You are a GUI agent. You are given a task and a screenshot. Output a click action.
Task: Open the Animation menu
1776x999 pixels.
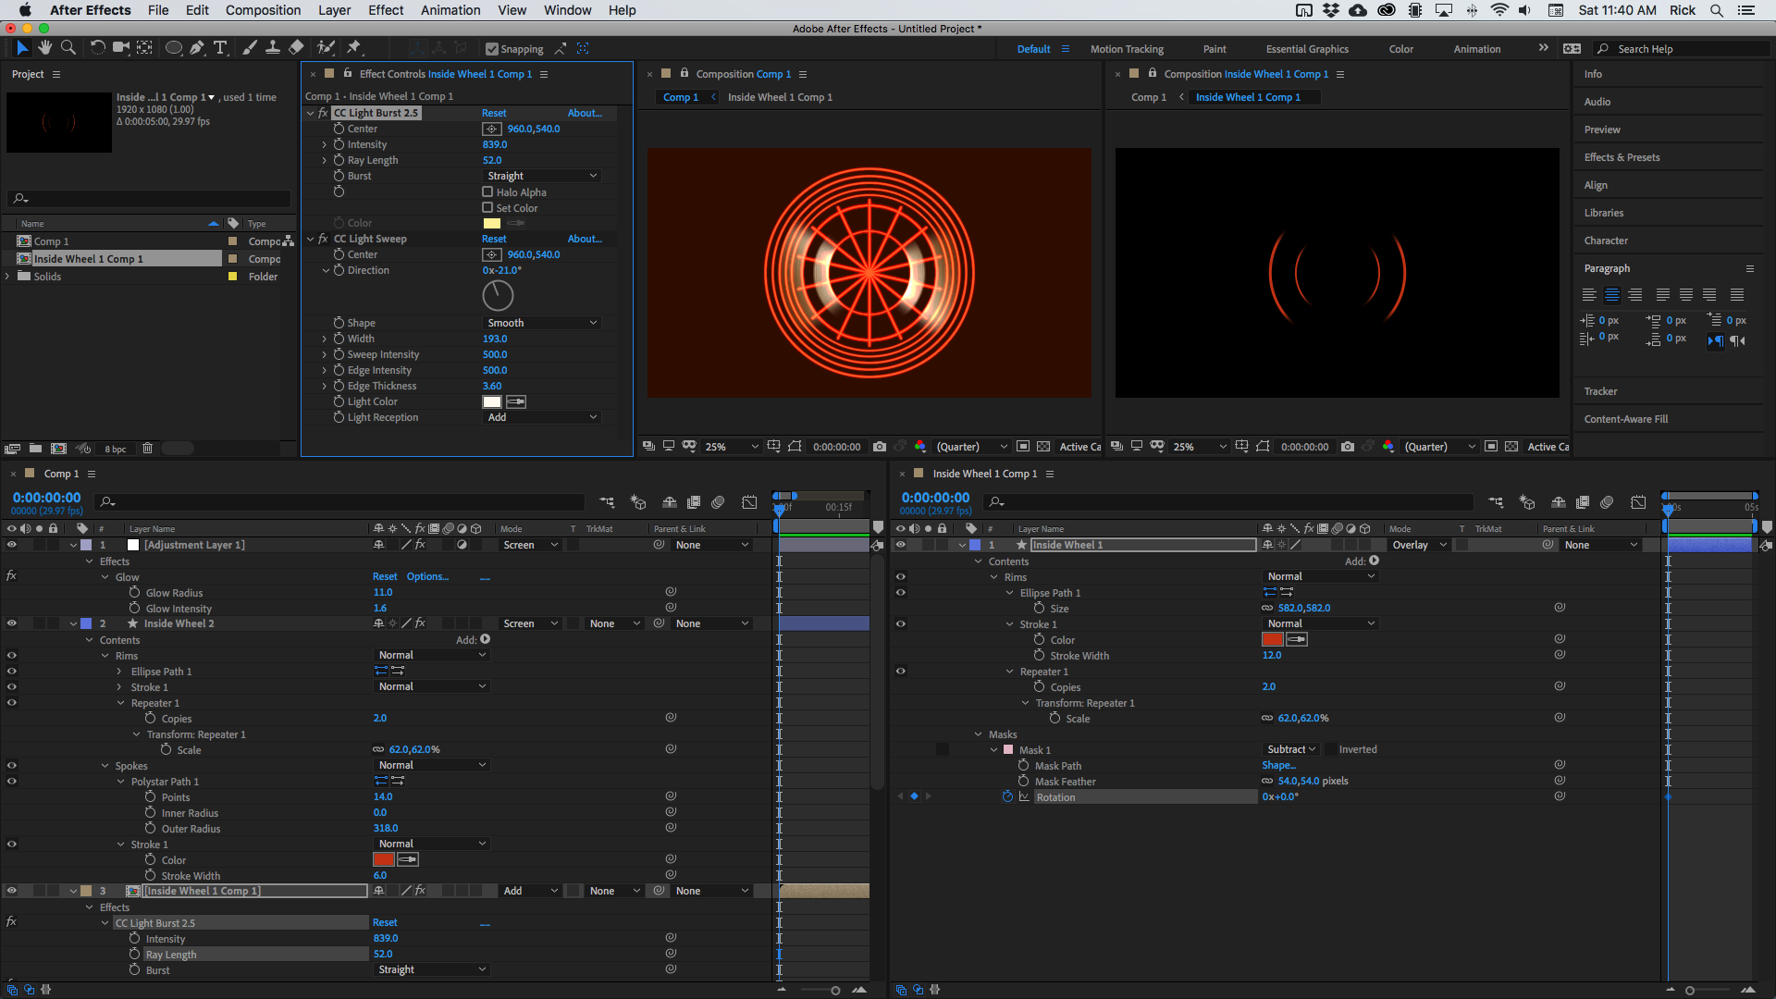(x=450, y=10)
